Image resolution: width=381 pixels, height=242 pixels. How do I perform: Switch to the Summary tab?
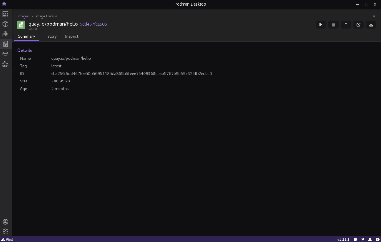point(27,36)
